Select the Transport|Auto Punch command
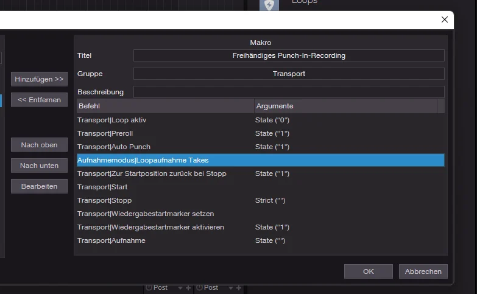Screen dimensions: 477x294 [x=260, y=147]
